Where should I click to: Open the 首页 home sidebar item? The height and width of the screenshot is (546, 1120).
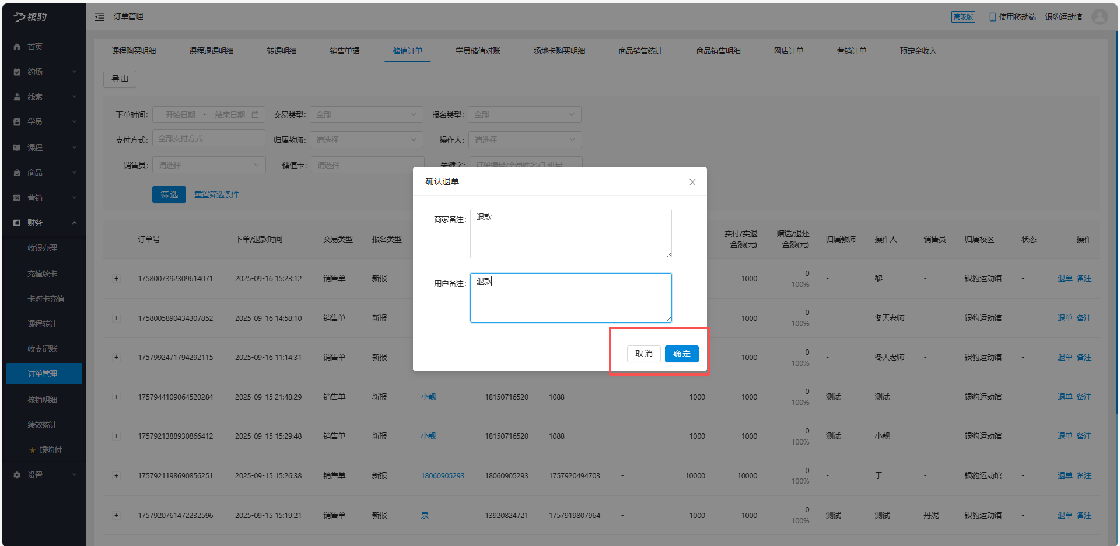35,47
